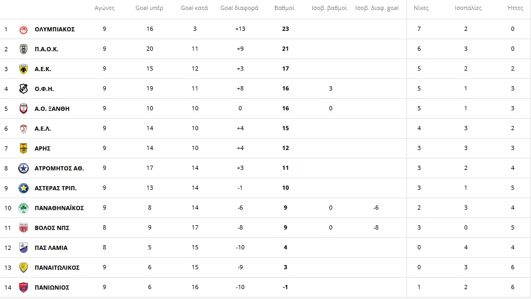The image size is (531, 299).
Task: Click the Goal διαφορά column header
Action: (x=240, y=8)
